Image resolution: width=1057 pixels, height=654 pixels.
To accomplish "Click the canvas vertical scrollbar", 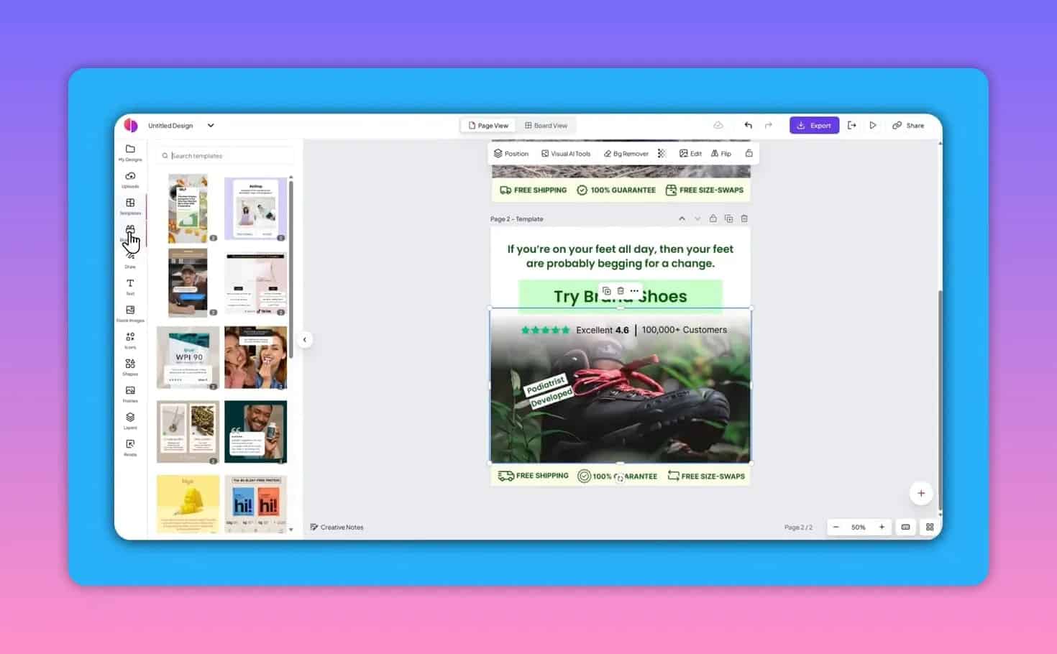I will pyautogui.click(x=939, y=399).
